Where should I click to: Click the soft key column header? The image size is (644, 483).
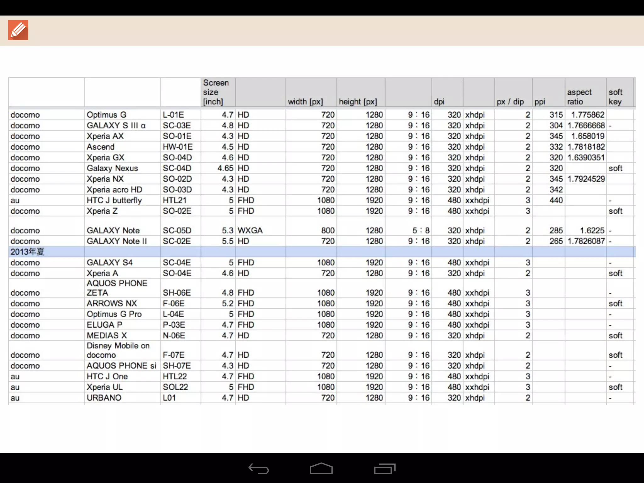click(615, 97)
